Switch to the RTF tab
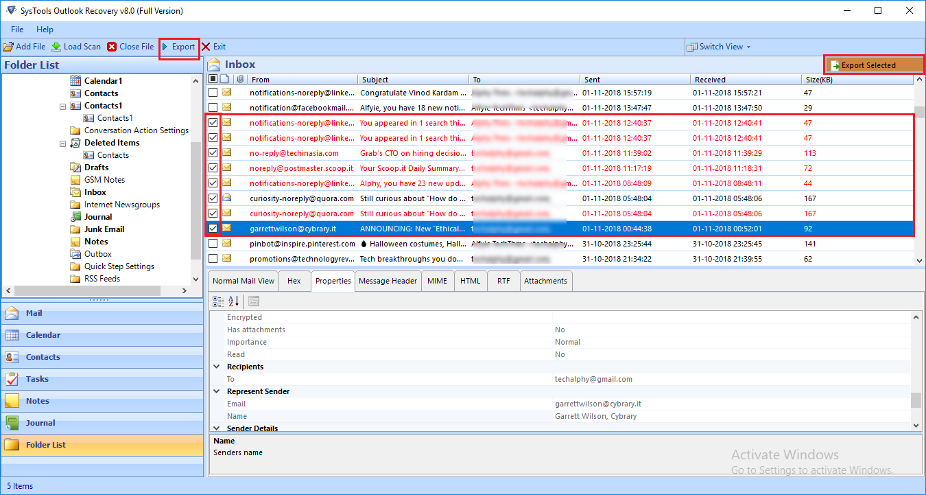This screenshot has width=926, height=495. [x=503, y=281]
